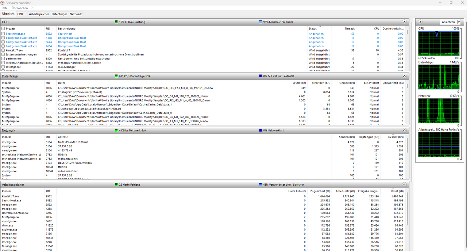Viewport: 467px width, 251px height.
Task: Open the Ansichten dropdown arrow
Action: point(459,22)
